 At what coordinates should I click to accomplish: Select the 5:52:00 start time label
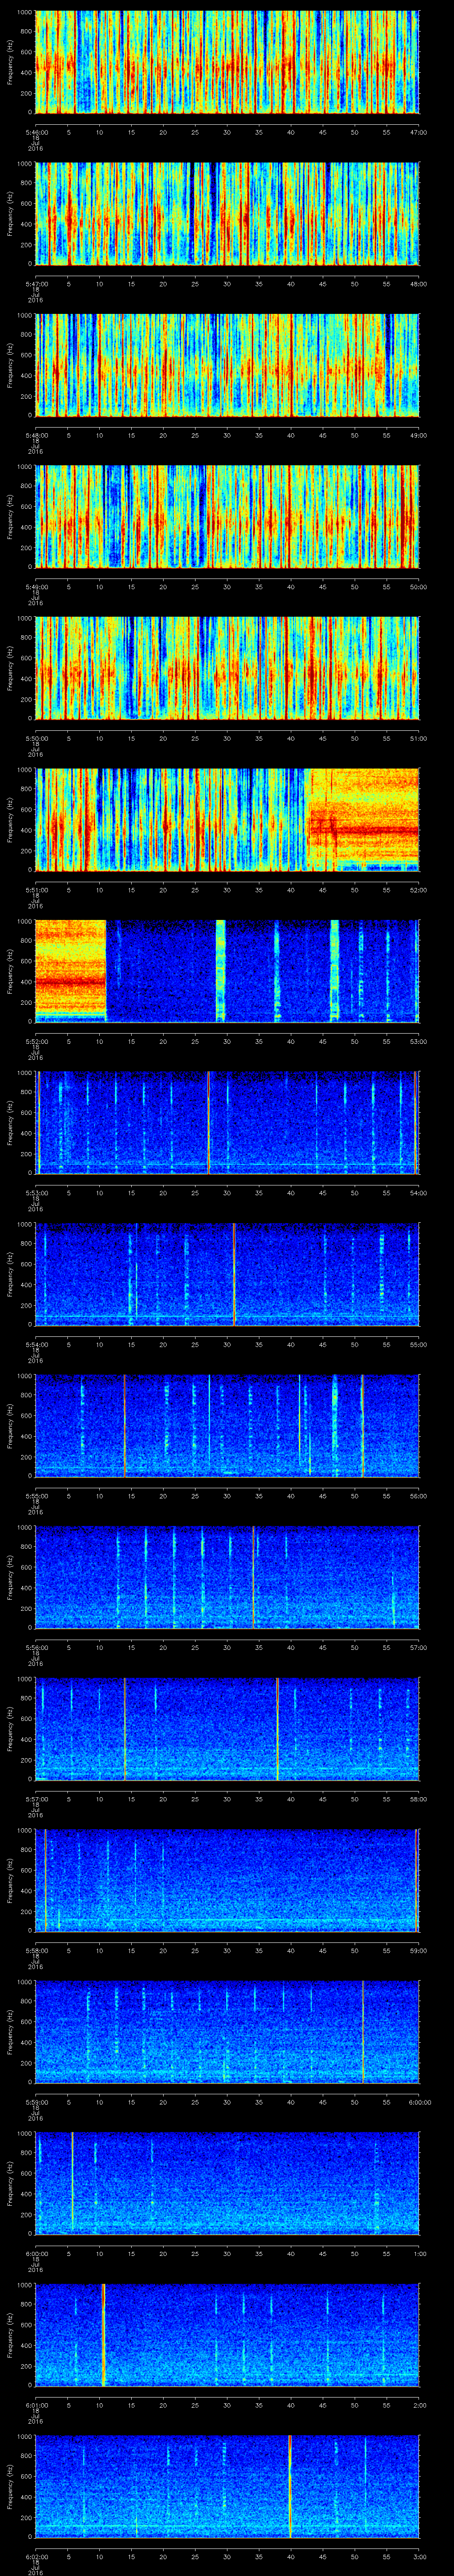[36, 1041]
